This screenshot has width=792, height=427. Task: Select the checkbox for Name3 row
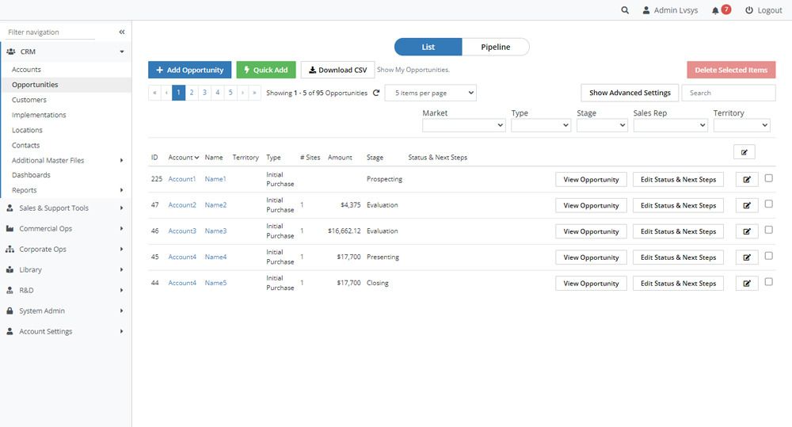768,230
